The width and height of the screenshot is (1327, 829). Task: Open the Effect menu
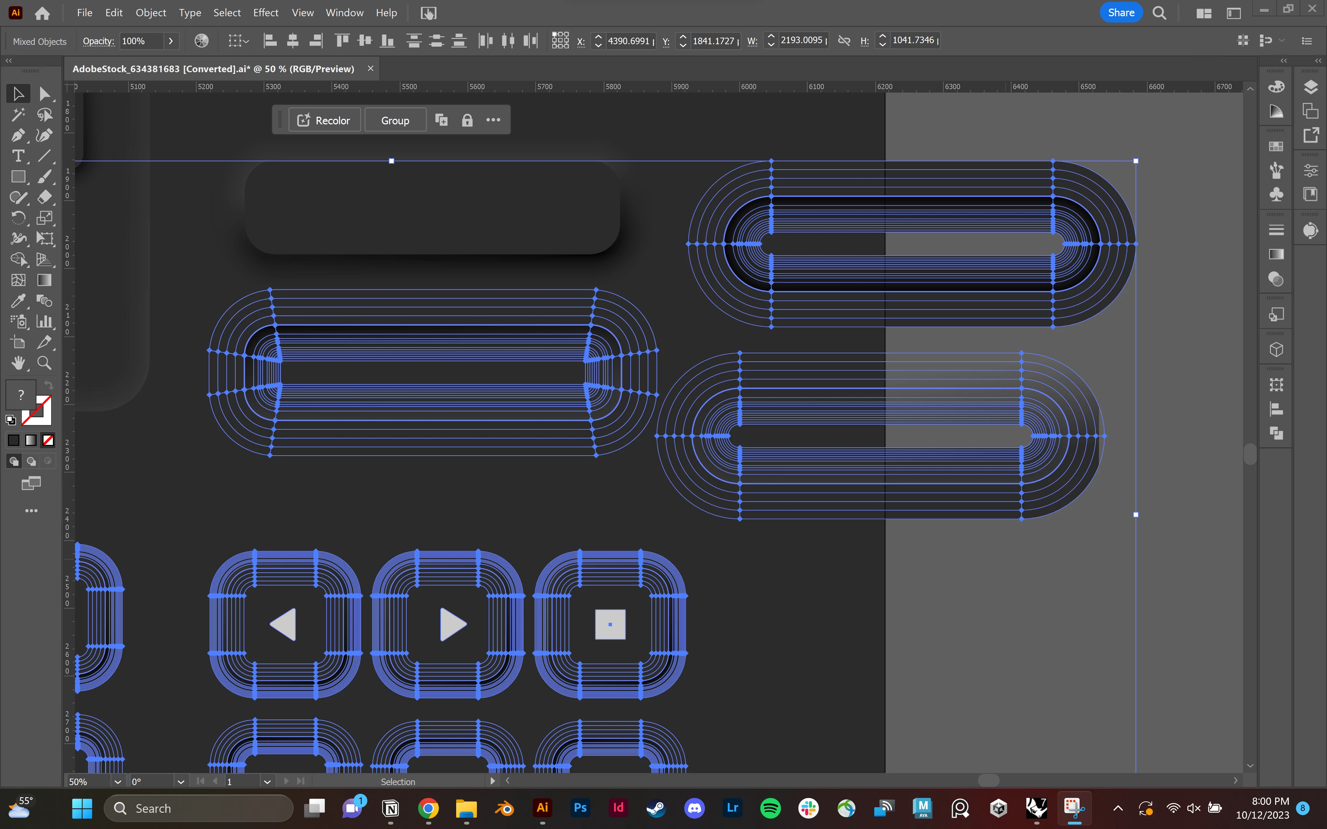click(x=265, y=13)
